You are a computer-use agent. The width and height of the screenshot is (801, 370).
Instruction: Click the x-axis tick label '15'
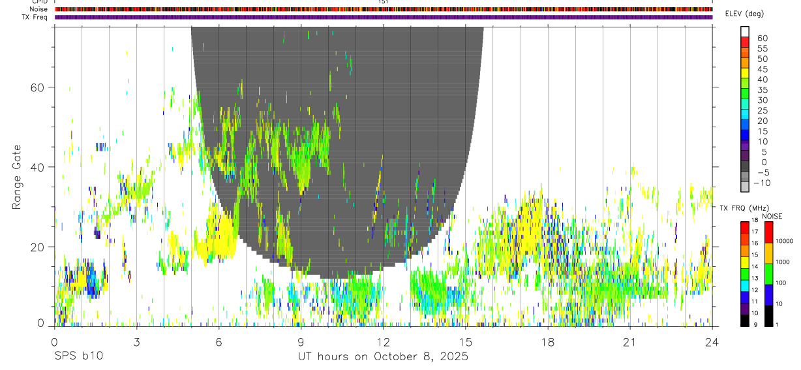[465, 342]
